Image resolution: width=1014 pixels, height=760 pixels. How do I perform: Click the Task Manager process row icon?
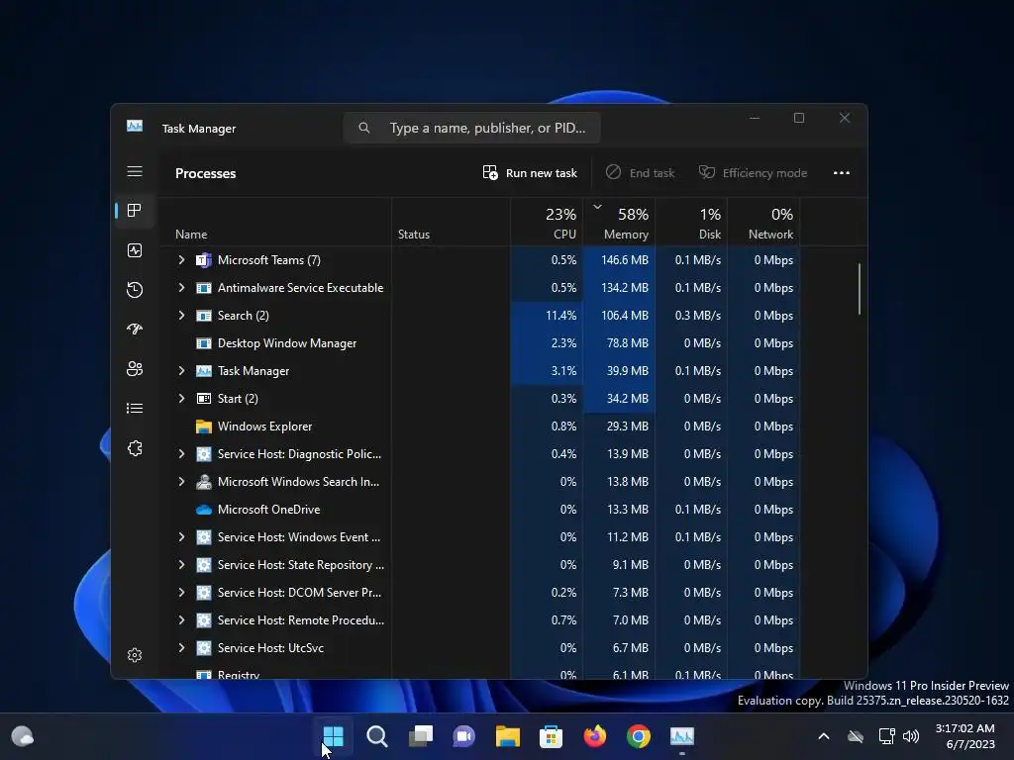tap(204, 371)
